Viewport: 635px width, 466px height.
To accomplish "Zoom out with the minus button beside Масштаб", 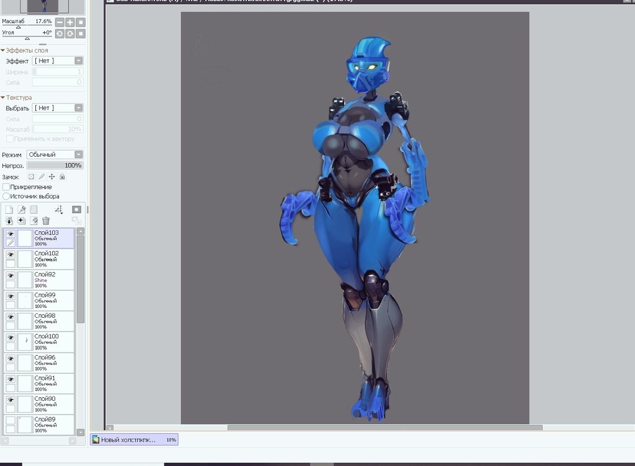I will point(60,22).
